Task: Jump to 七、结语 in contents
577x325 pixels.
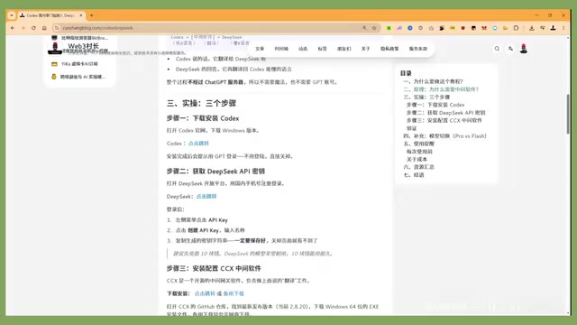Action: coord(414,174)
